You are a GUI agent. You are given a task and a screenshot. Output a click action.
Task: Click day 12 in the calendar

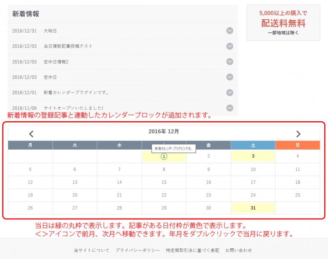(x=30, y=182)
